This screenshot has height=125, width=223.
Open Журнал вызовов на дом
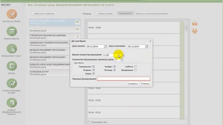pos(11,83)
